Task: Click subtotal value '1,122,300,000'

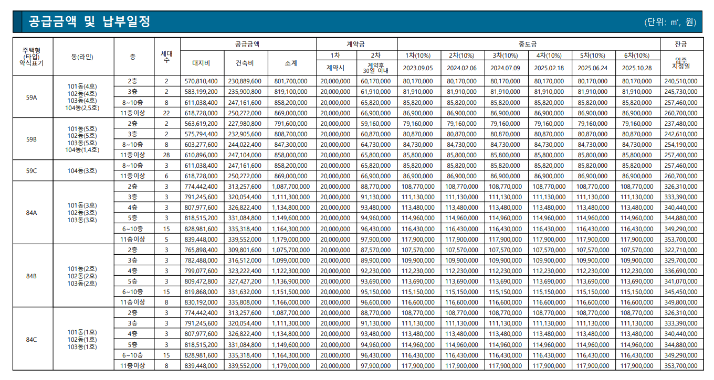Action: coord(291,270)
